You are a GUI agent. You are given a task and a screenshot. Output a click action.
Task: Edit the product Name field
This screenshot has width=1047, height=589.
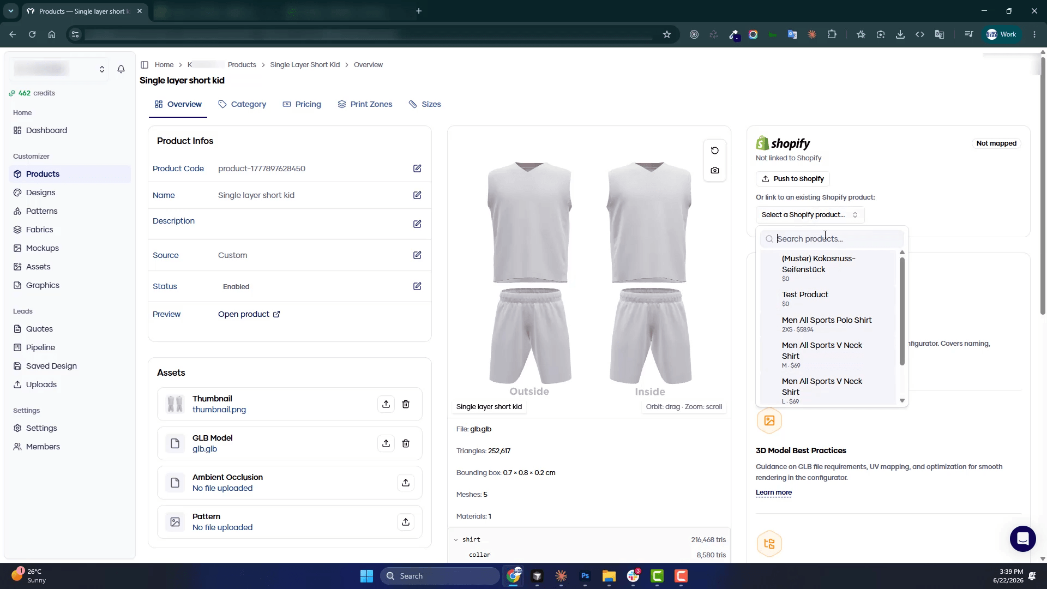(417, 195)
